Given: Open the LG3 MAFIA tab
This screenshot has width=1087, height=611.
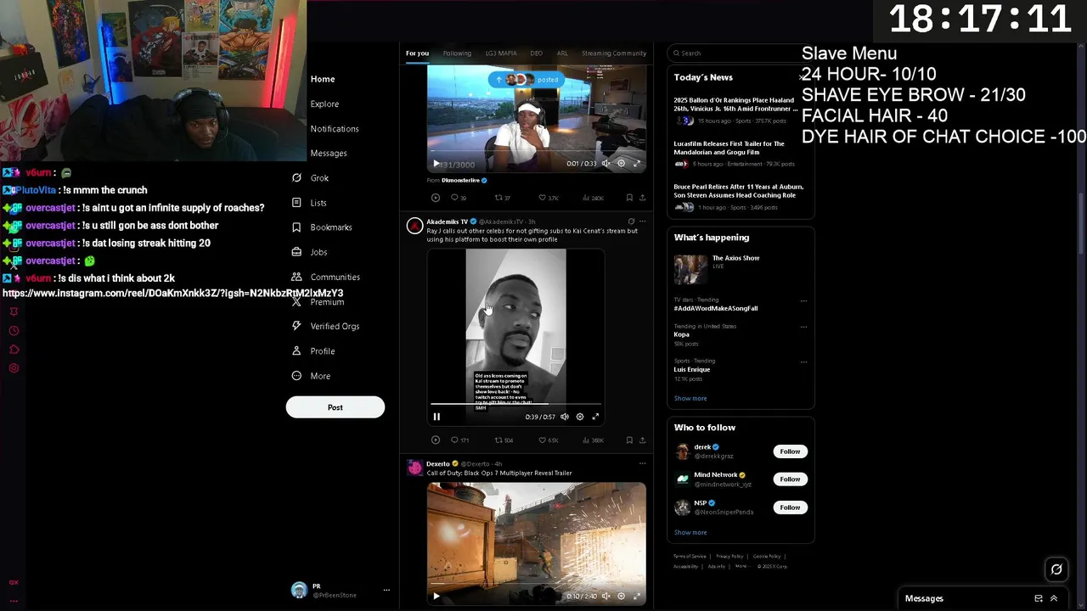Looking at the screenshot, I should coord(501,53).
